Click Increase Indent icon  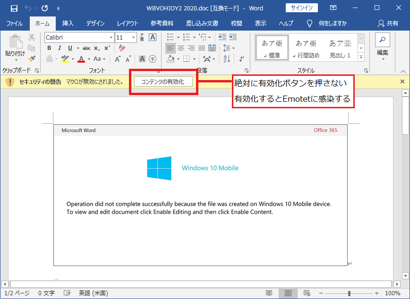pos(233,37)
